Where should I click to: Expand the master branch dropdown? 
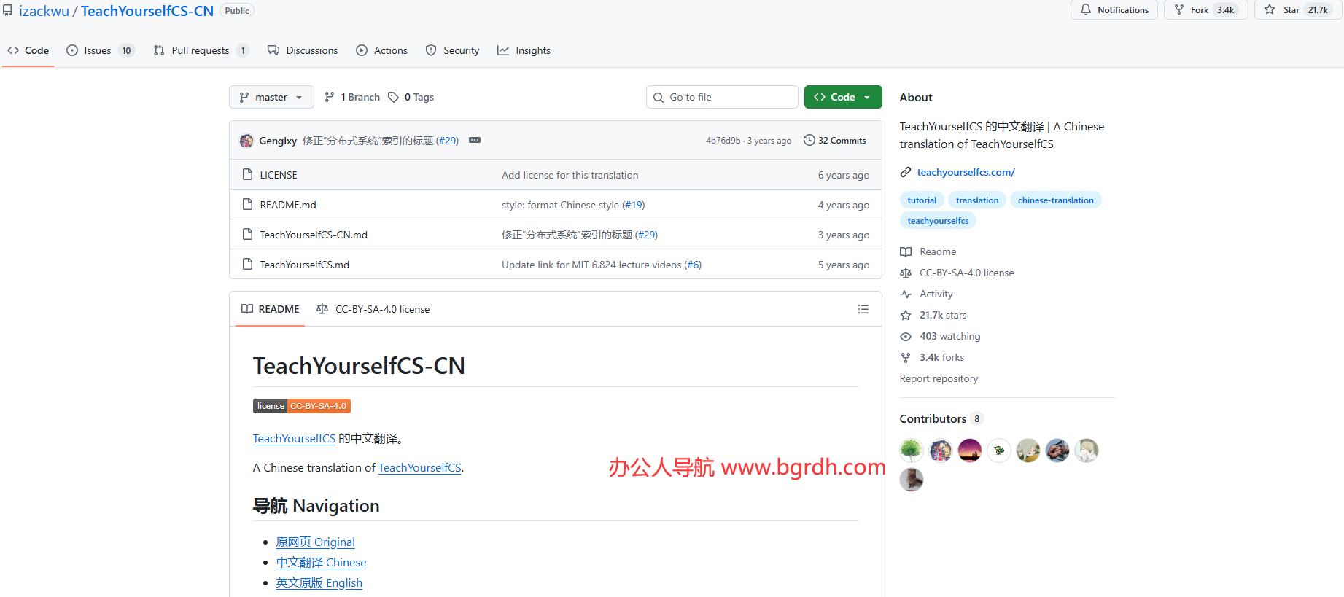click(271, 97)
